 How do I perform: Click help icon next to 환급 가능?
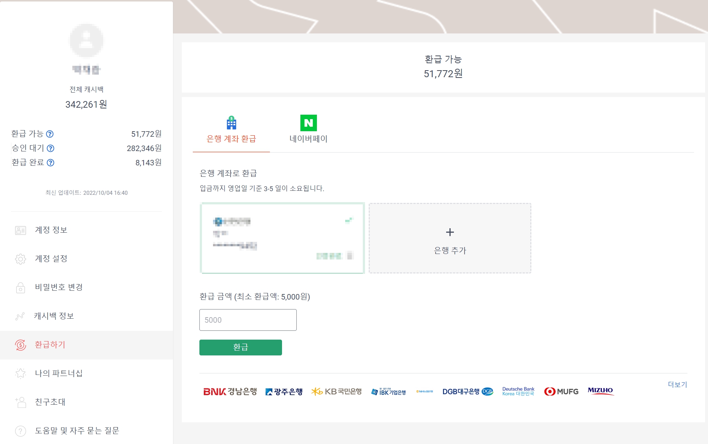(50, 134)
